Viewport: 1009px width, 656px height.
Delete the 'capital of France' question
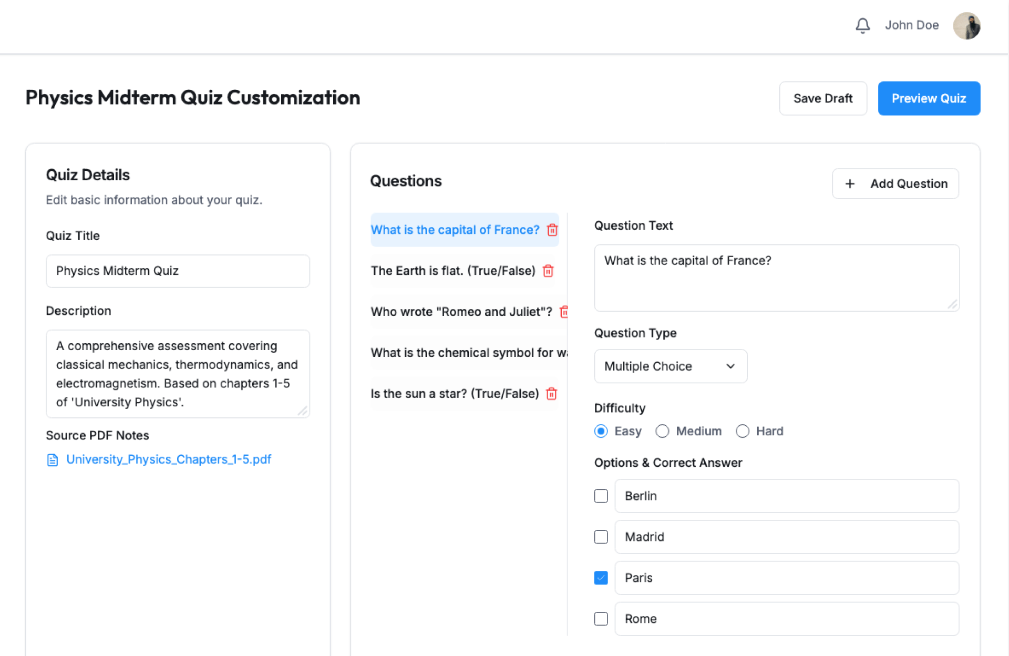552,230
